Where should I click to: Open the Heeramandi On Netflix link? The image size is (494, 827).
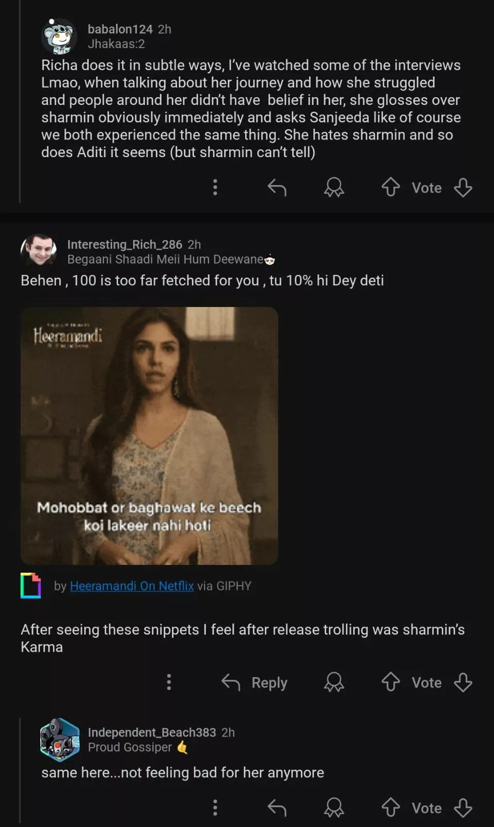click(132, 586)
